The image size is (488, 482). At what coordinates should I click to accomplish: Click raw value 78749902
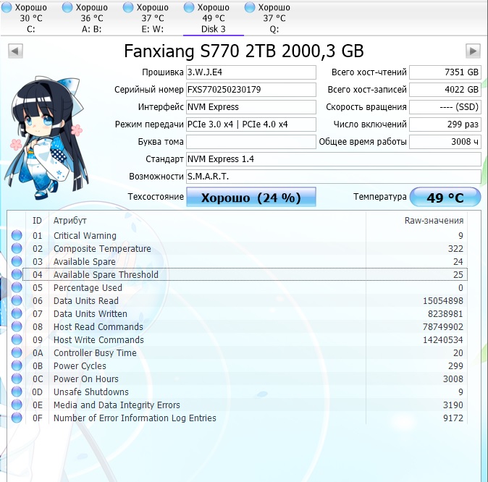tap(443, 326)
